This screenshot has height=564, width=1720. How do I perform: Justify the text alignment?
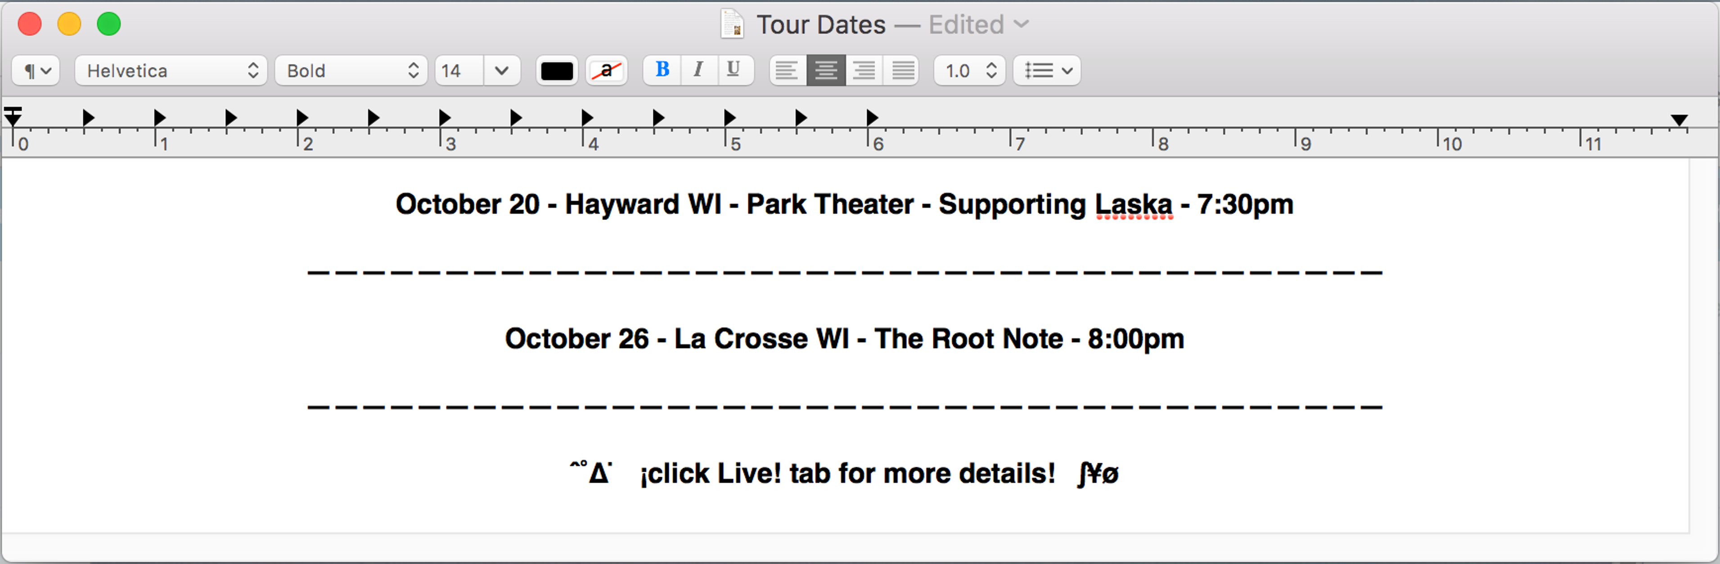coord(903,70)
